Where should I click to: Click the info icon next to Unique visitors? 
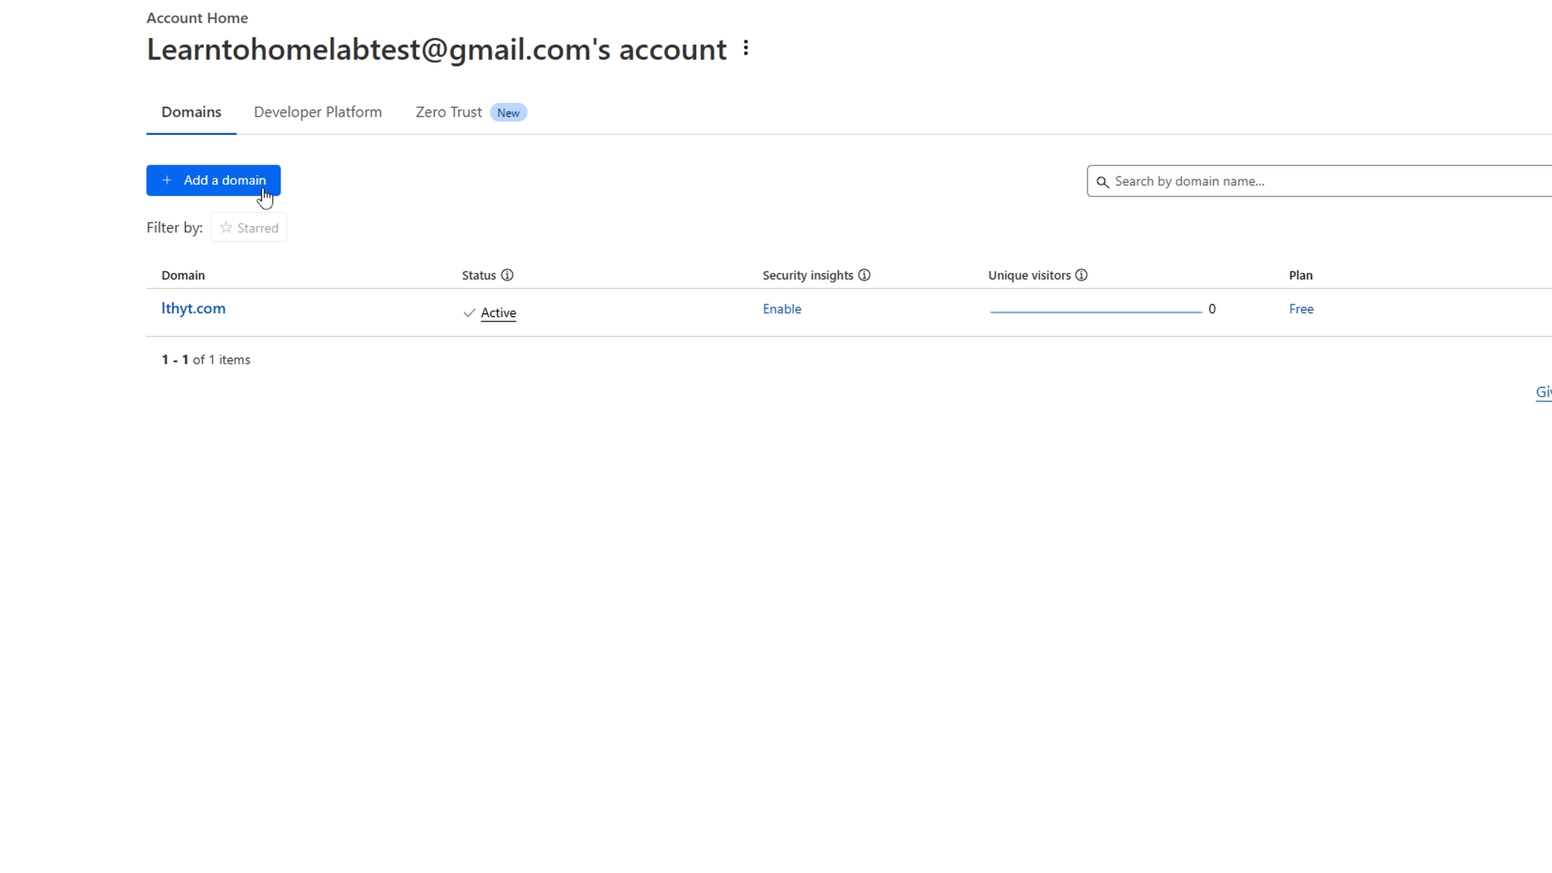tap(1082, 275)
